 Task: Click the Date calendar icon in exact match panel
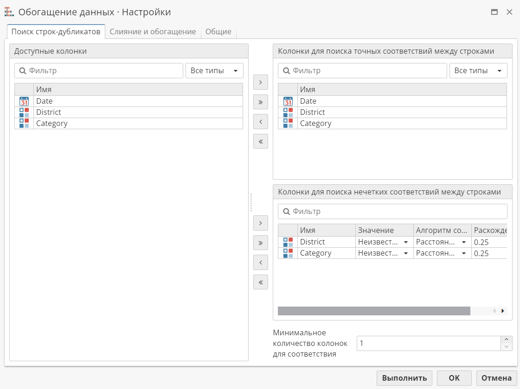point(288,100)
